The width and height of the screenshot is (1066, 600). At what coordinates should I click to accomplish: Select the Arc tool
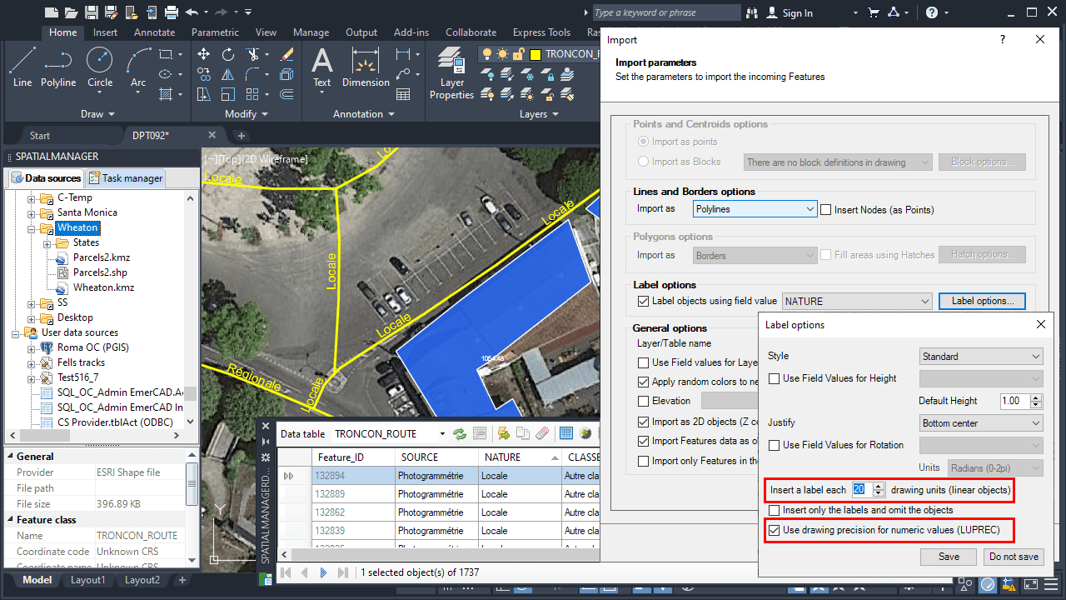[138, 67]
